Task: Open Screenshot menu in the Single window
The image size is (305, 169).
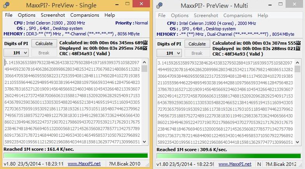Action: (x=53, y=15)
